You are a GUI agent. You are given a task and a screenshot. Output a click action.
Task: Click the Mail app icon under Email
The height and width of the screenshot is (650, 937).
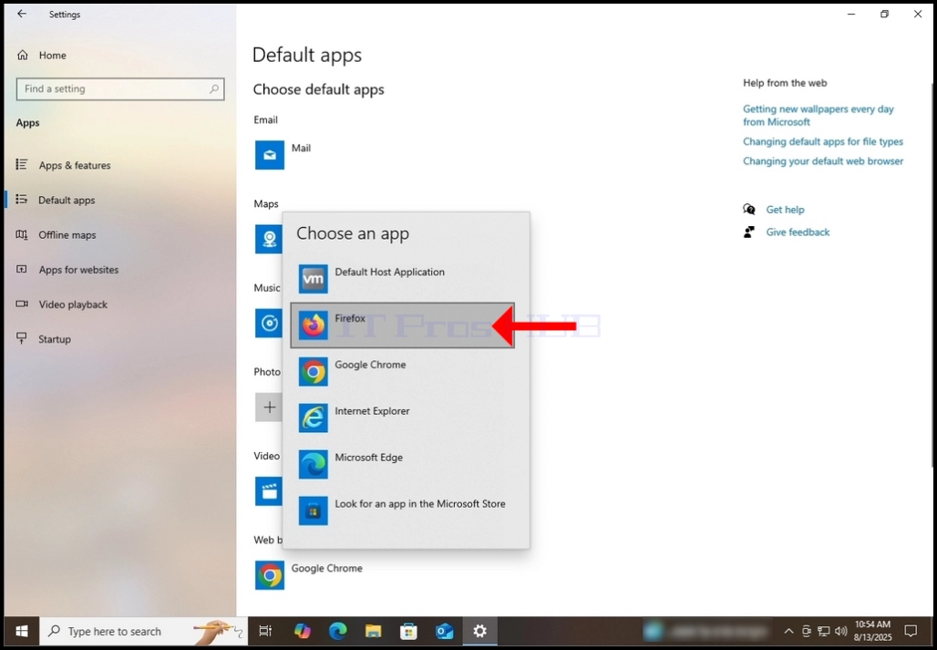click(270, 155)
